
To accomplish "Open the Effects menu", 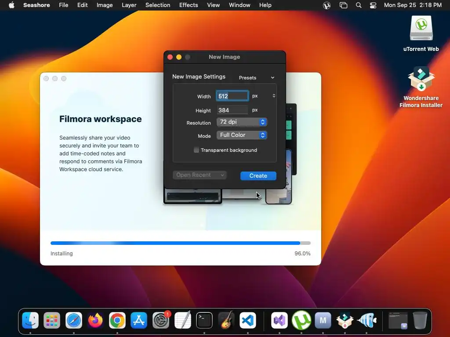I will click(189, 5).
